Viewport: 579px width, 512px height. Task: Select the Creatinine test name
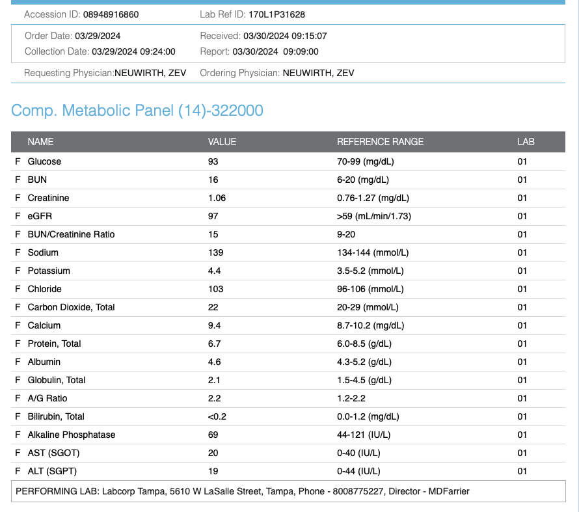[x=48, y=198]
